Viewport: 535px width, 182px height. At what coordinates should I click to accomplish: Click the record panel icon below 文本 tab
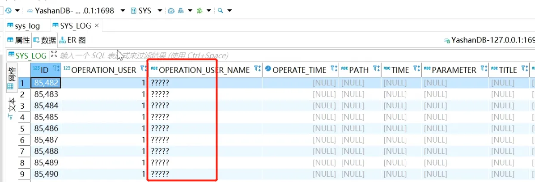11,118
